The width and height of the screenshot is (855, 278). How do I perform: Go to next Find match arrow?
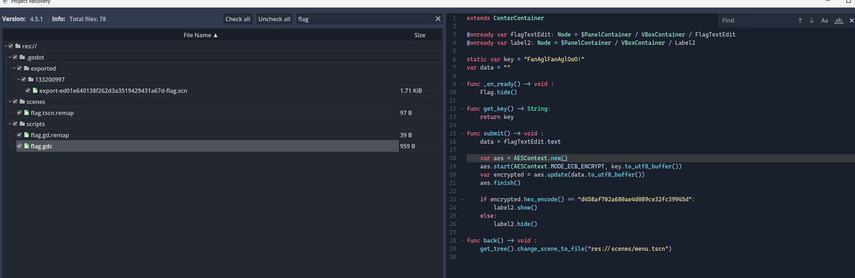[811, 21]
